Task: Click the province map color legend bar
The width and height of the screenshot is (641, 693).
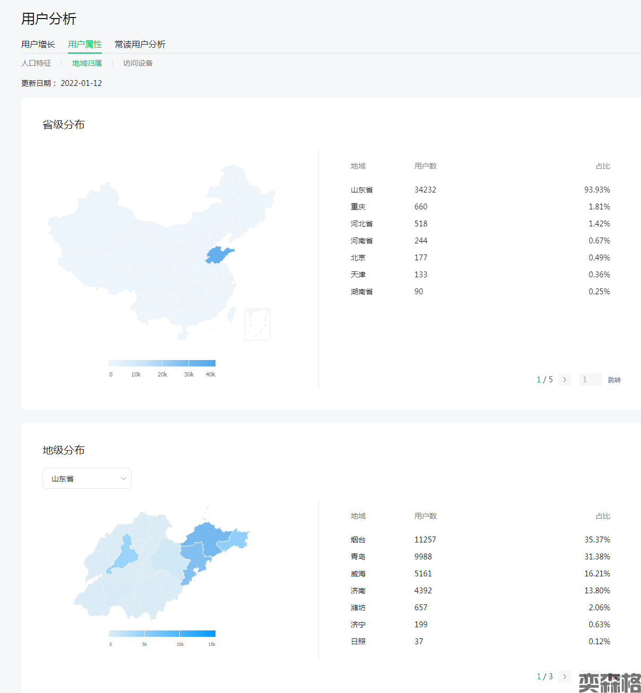Action: (162, 363)
